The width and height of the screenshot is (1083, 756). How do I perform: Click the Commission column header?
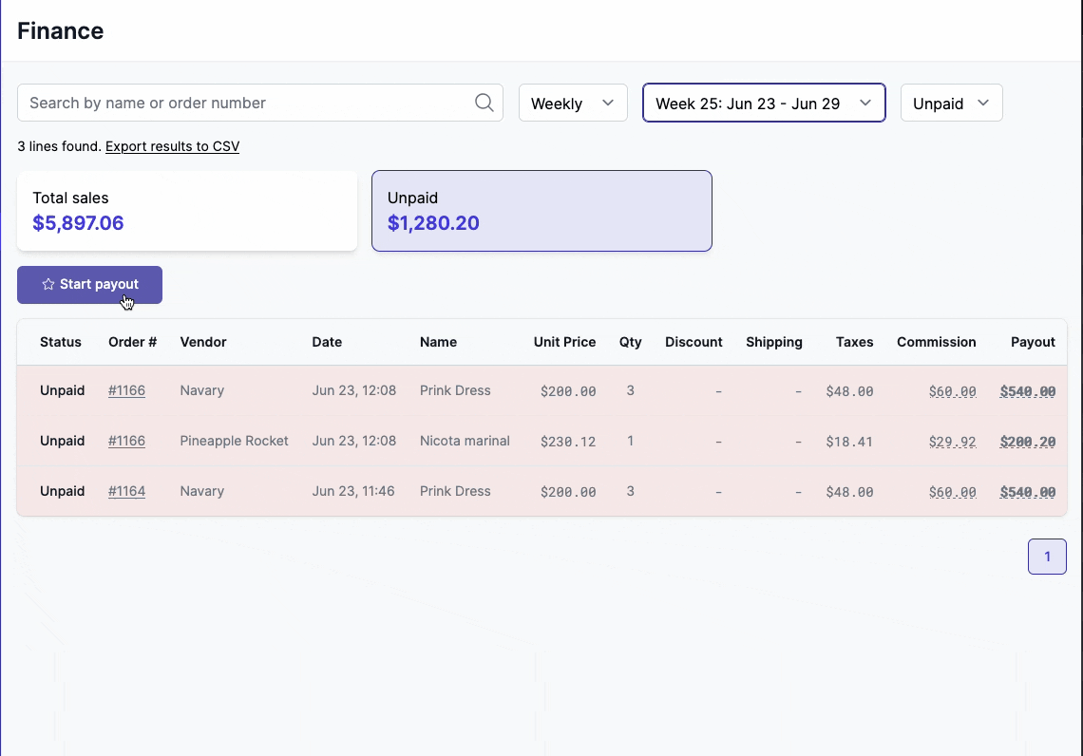tap(936, 342)
